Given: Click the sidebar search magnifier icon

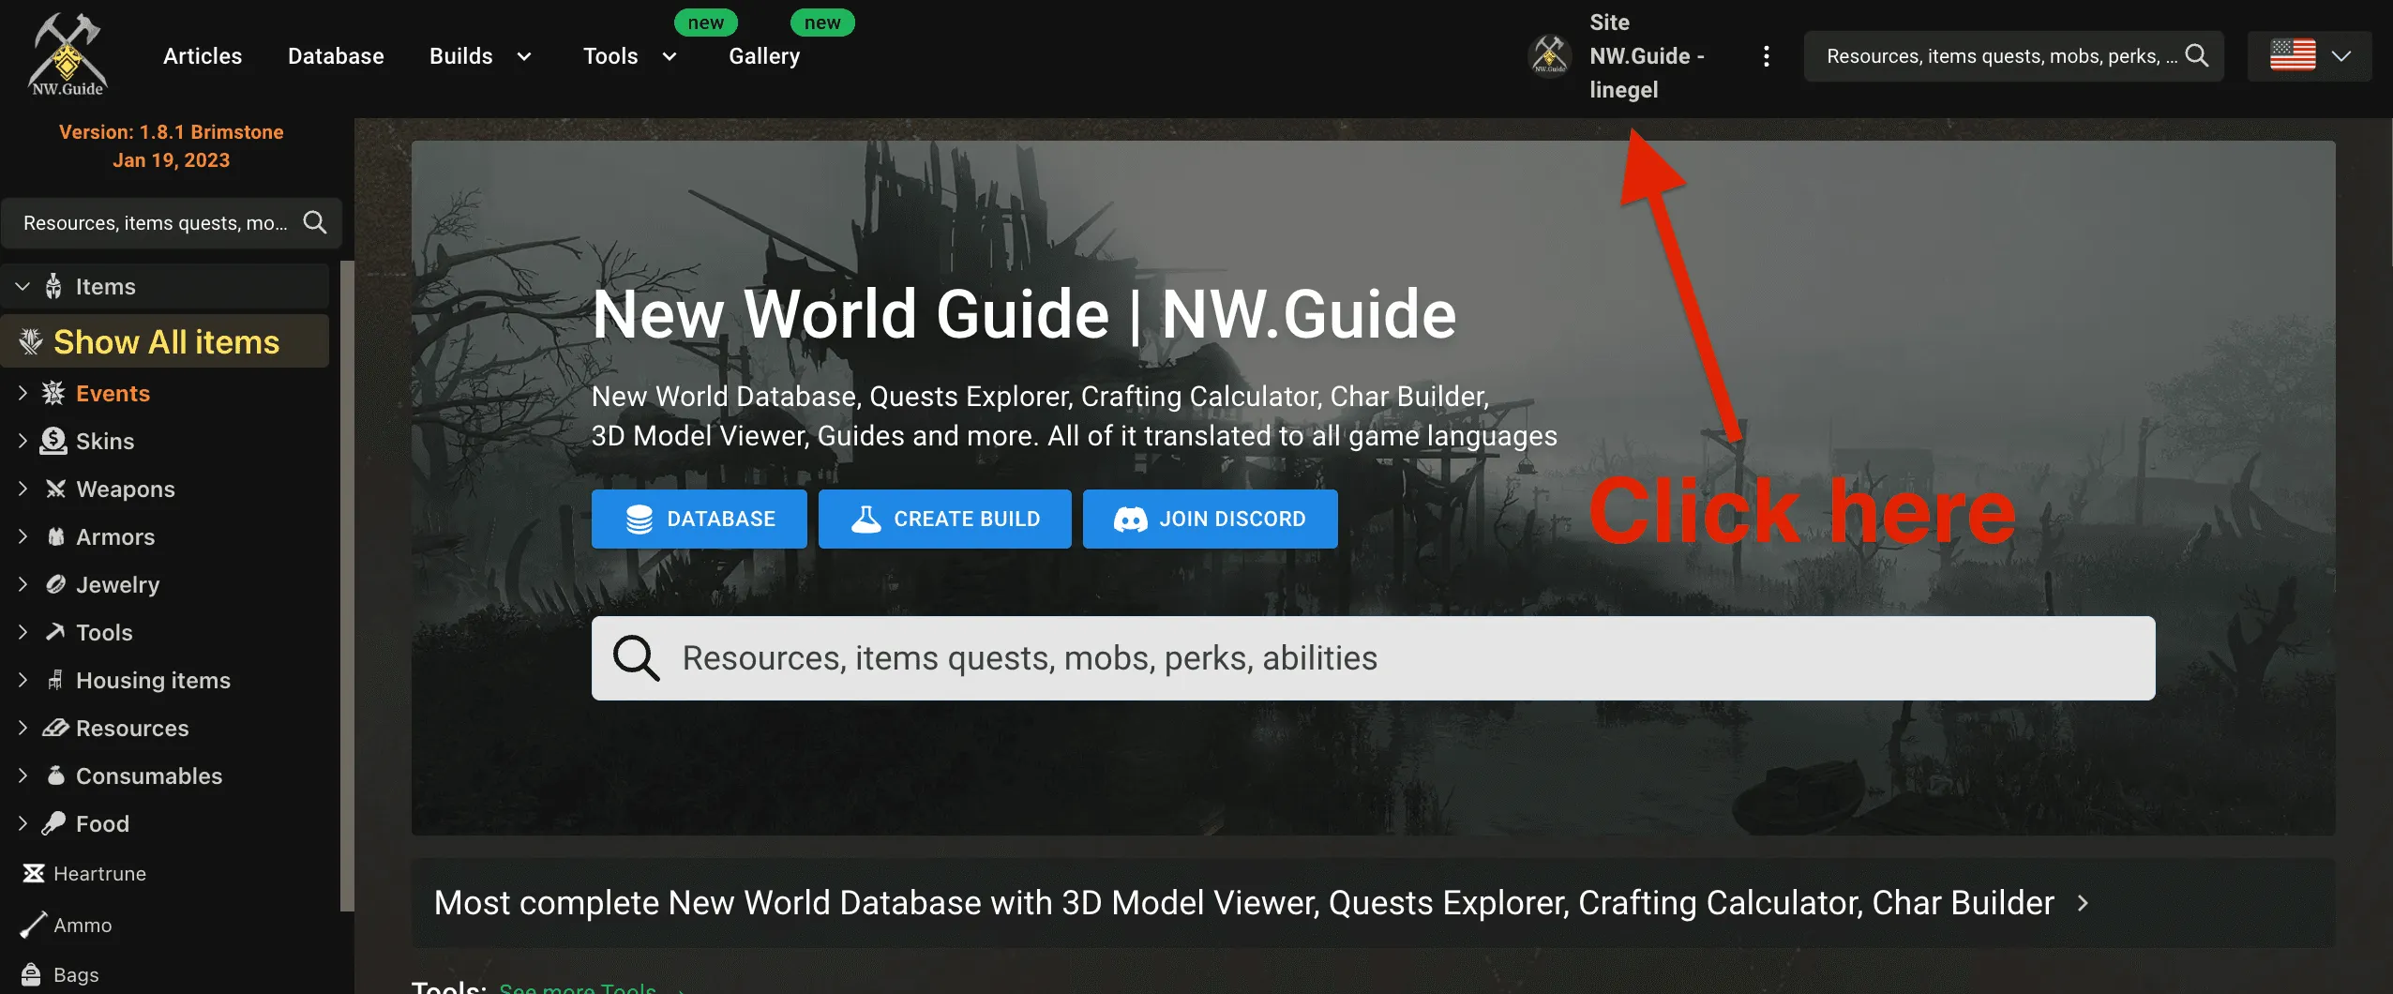Looking at the screenshot, I should [x=315, y=222].
